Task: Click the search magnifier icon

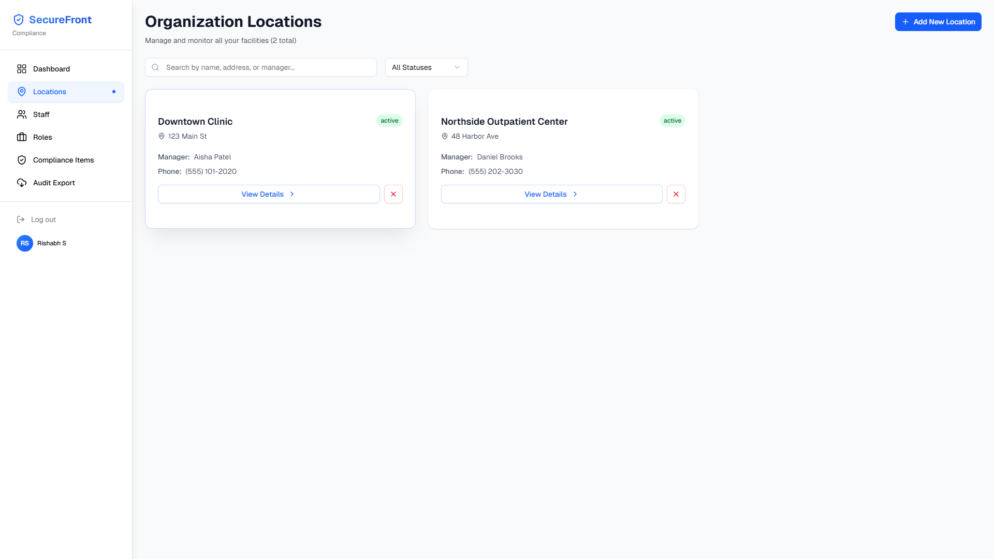Action: point(155,67)
